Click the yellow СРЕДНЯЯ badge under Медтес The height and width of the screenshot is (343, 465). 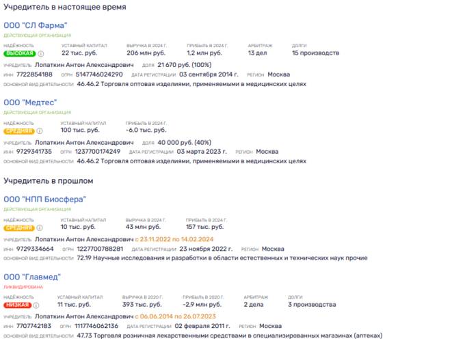click(x=19, y=131)
